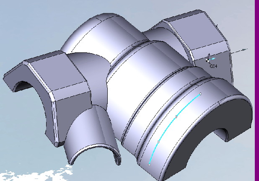This screenshot has width=259, height=181.
Task: Click empty background in the top-left corner
Action: [x=17, y=17]
